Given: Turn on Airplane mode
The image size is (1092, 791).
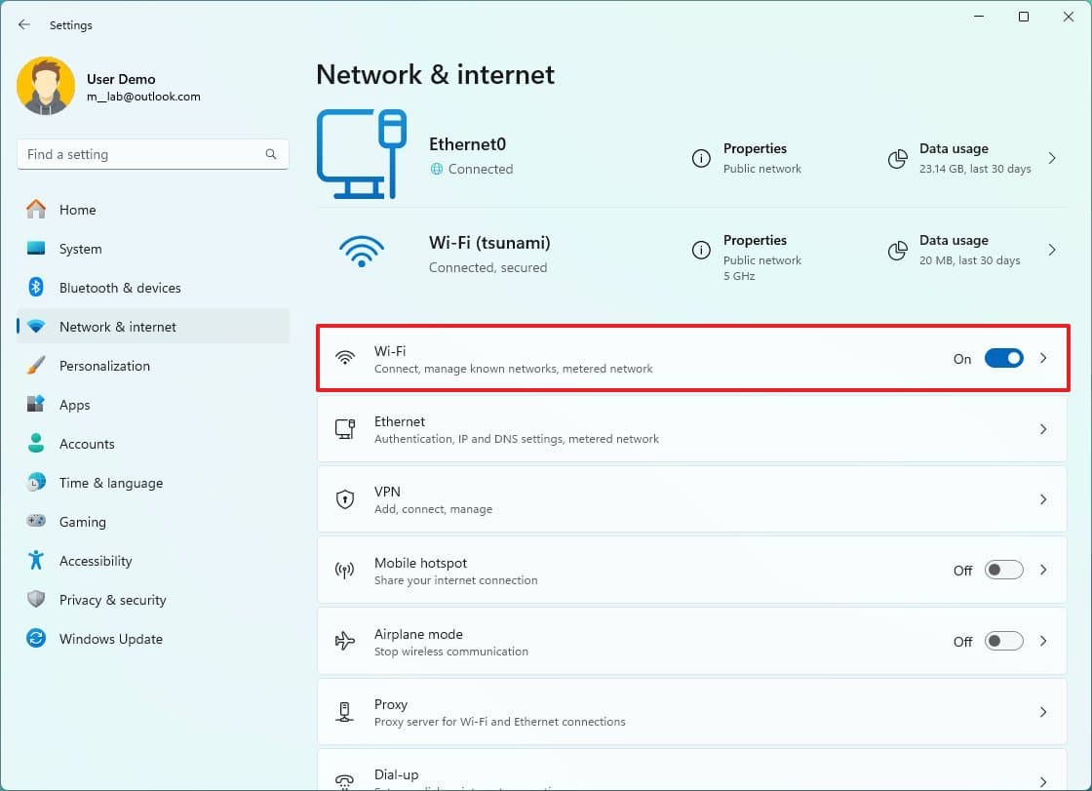Looking at the screenshot, I should [x=1003, y=641].
